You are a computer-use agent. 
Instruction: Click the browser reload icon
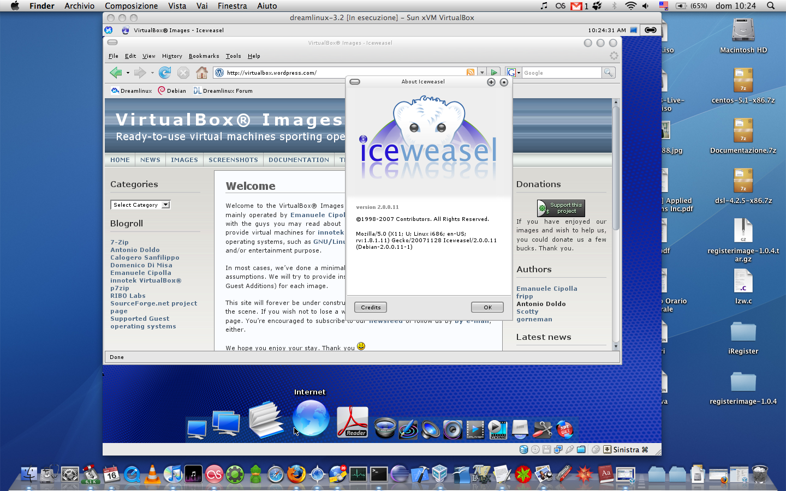click(164, 73)
